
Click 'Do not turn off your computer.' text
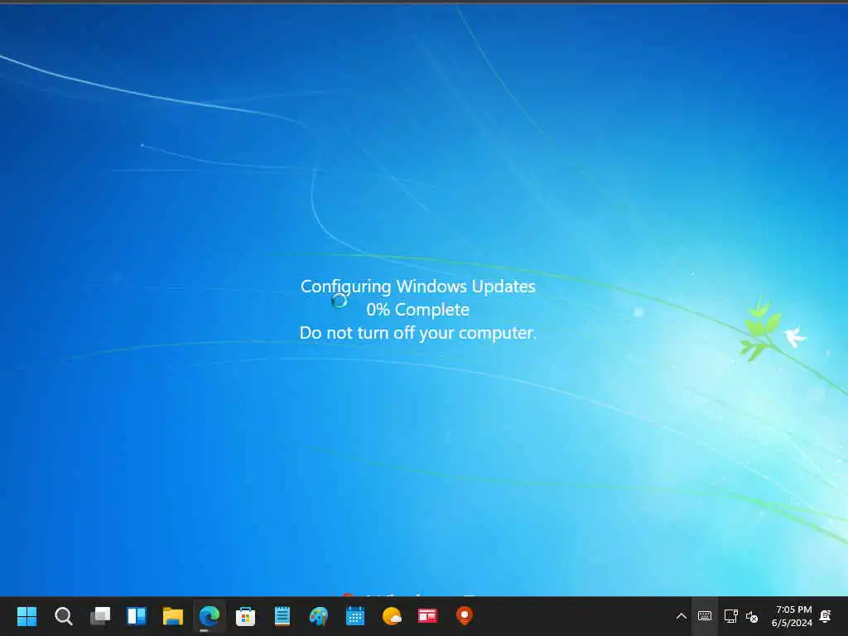[x=418, y=333]
